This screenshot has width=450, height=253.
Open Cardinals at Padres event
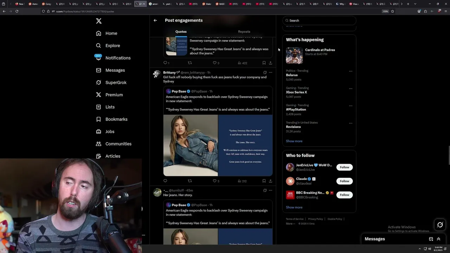click(x=319, y=55)
